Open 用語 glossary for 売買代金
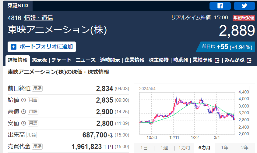This screenshot has width=257, height=153. (37, 146)
